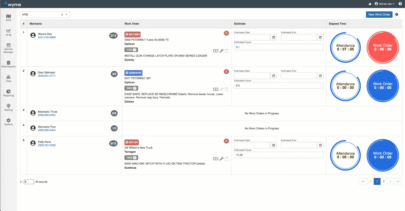Click the 1/5 count badge for Mechanic Four

point(114,128)
